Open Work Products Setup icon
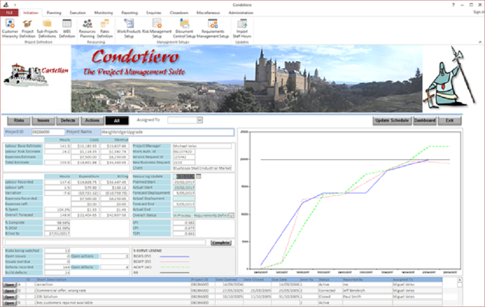Image resolution: width=485 pixels, height=307 pixels. [129, 29]
